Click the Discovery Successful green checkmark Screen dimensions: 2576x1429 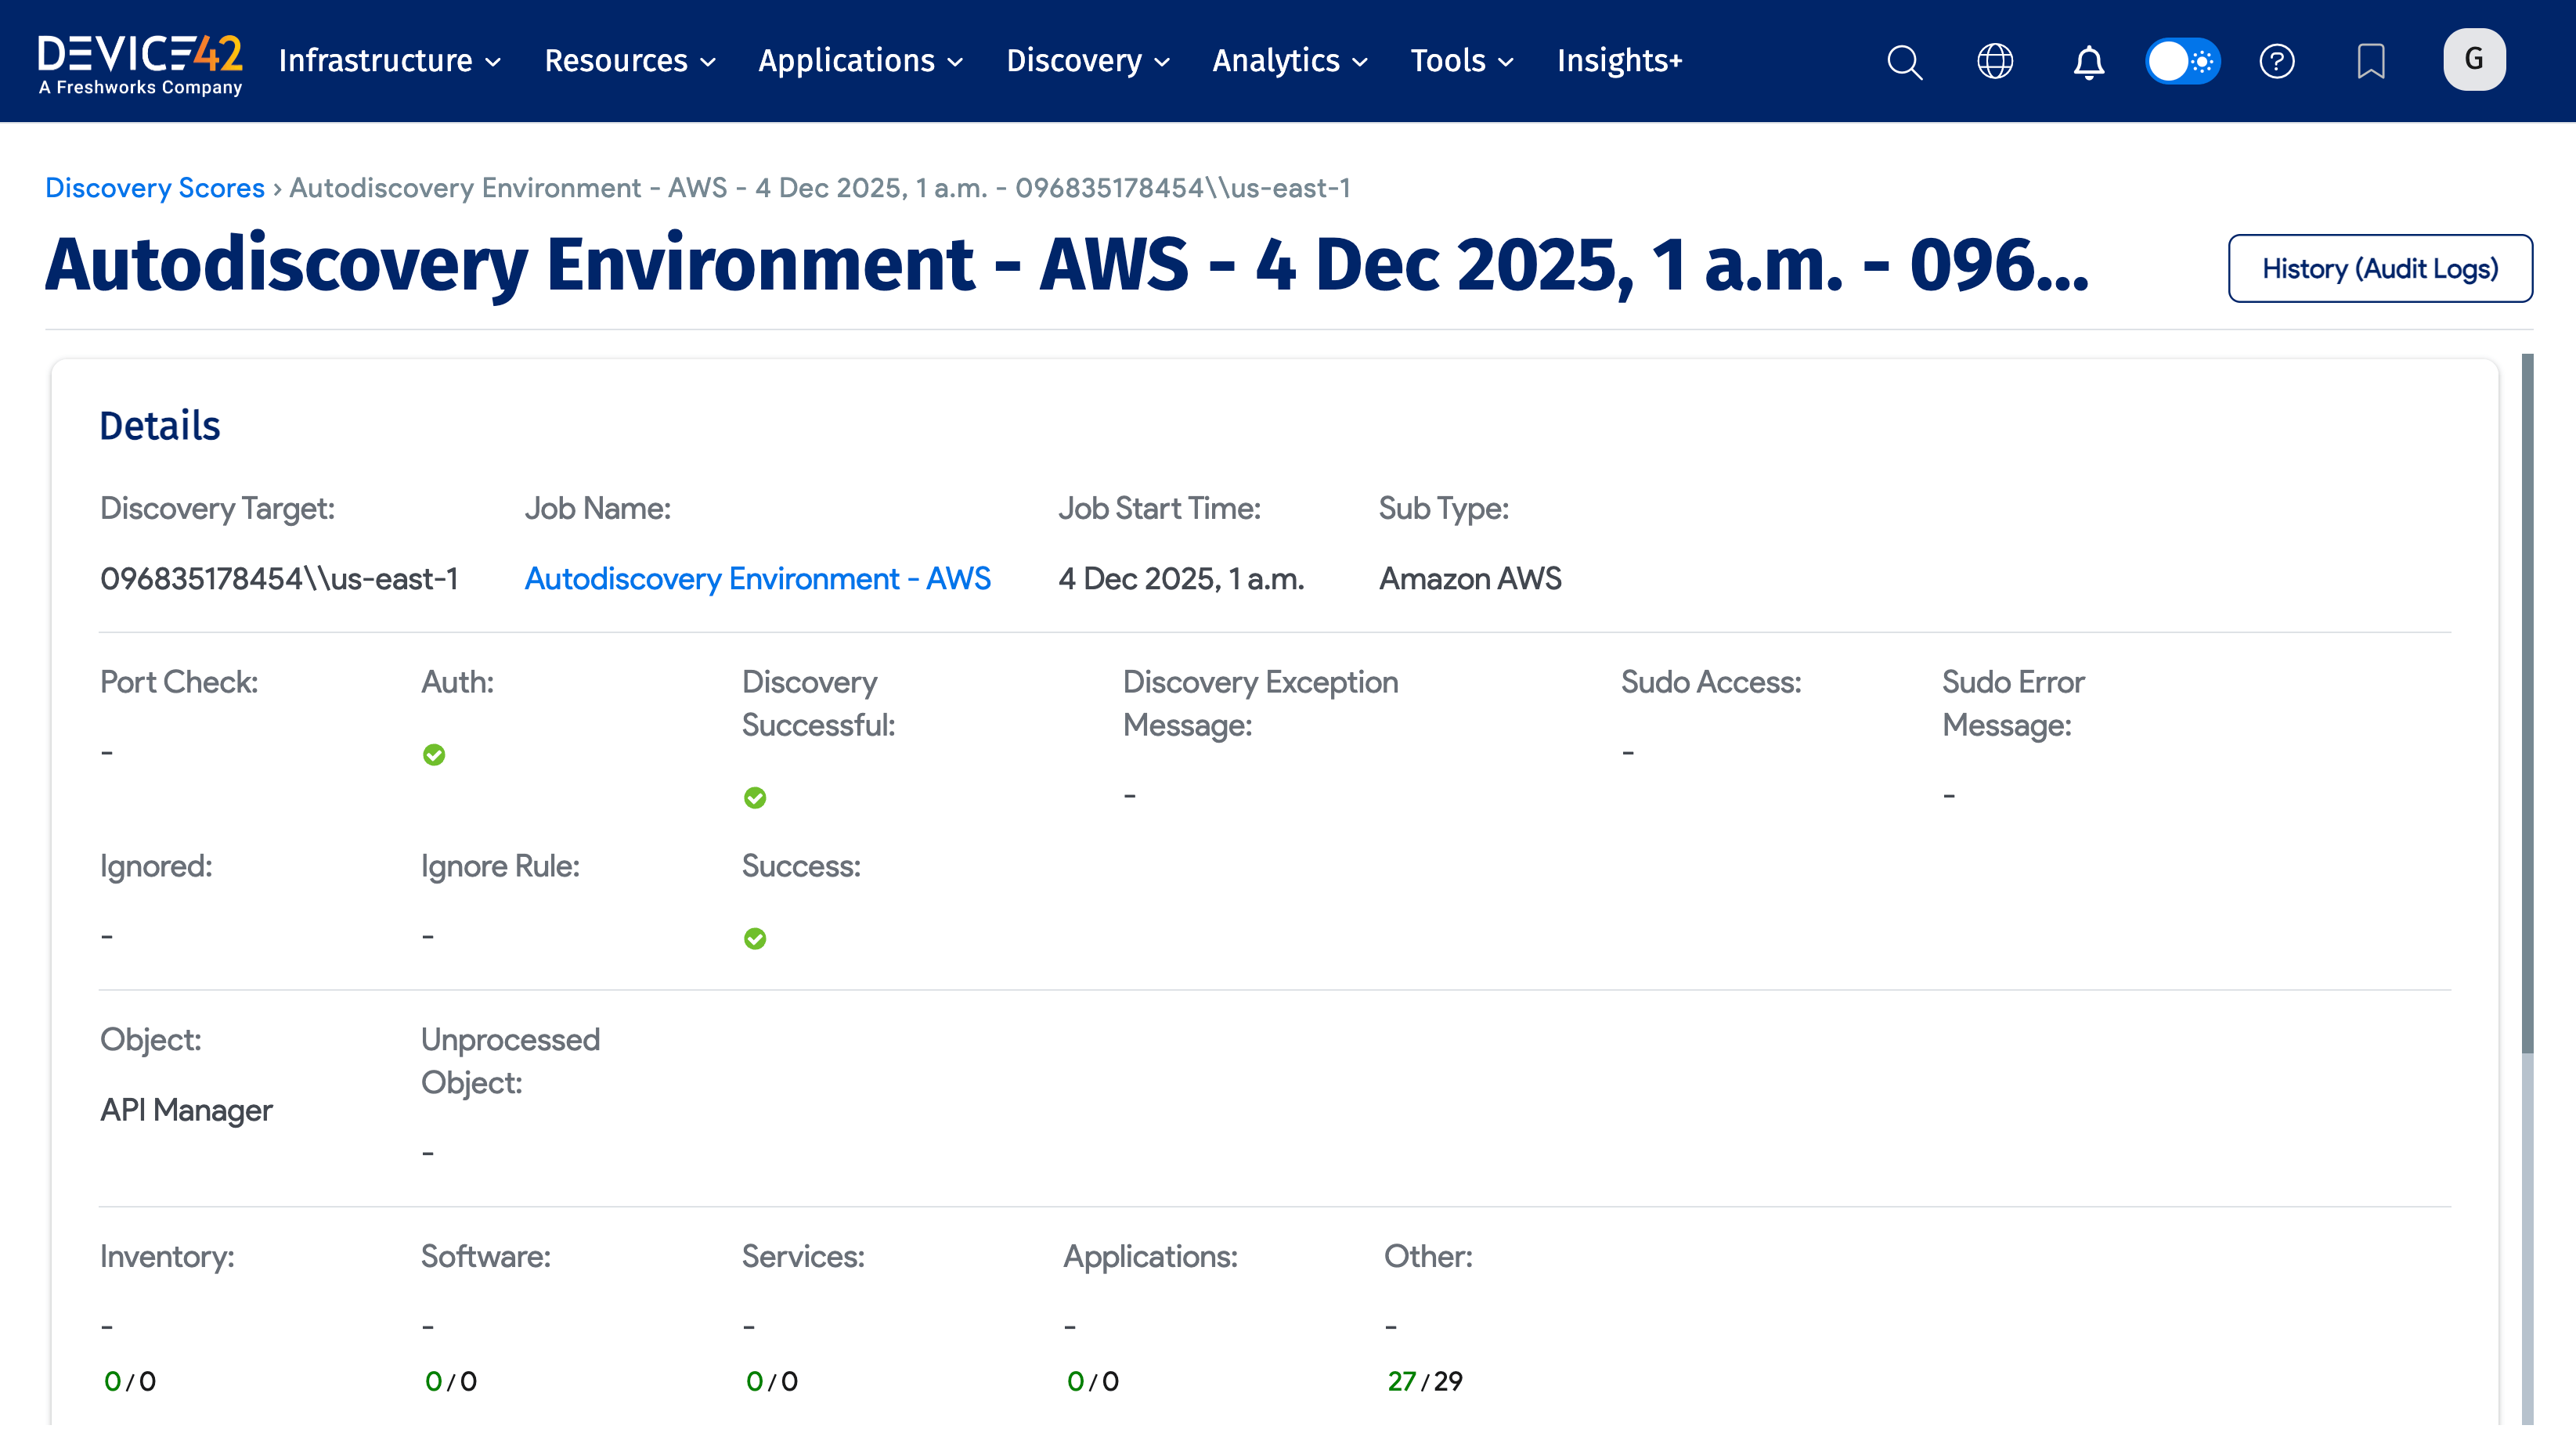pos(755,797)
